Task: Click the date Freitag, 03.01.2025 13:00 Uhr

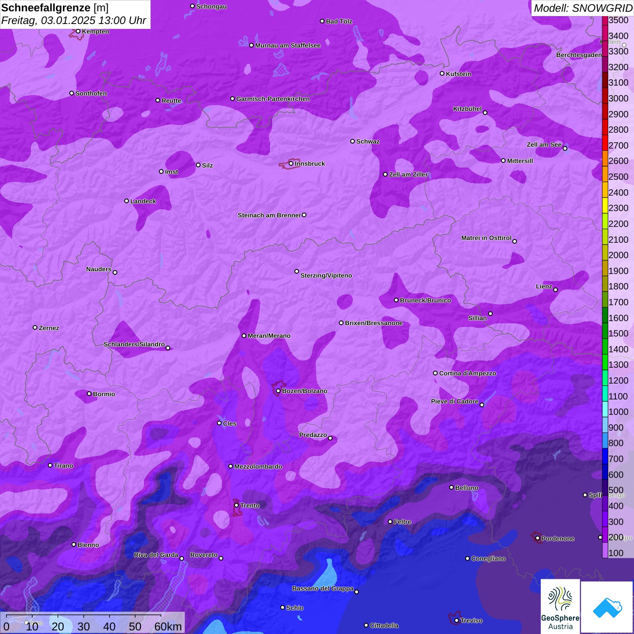Action: pyautogui.click(x=73, y=20)
